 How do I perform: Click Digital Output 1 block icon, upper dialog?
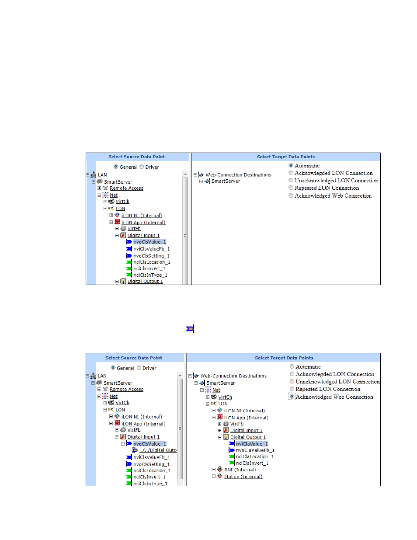[x=123, y=281]
